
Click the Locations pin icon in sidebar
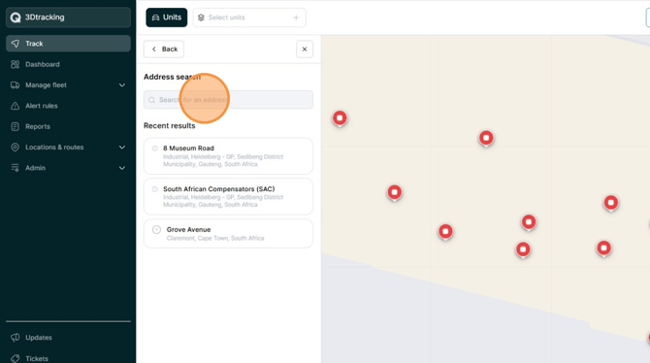tap(15, 148)
